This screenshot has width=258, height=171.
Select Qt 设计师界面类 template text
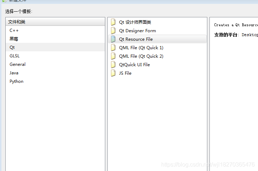point(135,22)
